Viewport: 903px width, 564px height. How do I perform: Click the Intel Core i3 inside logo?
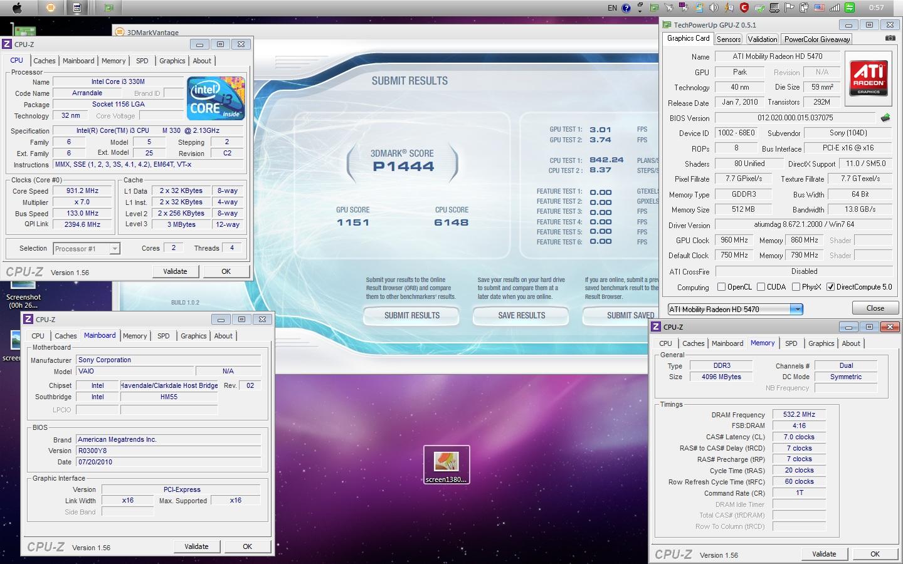click(x=216, y=98)
